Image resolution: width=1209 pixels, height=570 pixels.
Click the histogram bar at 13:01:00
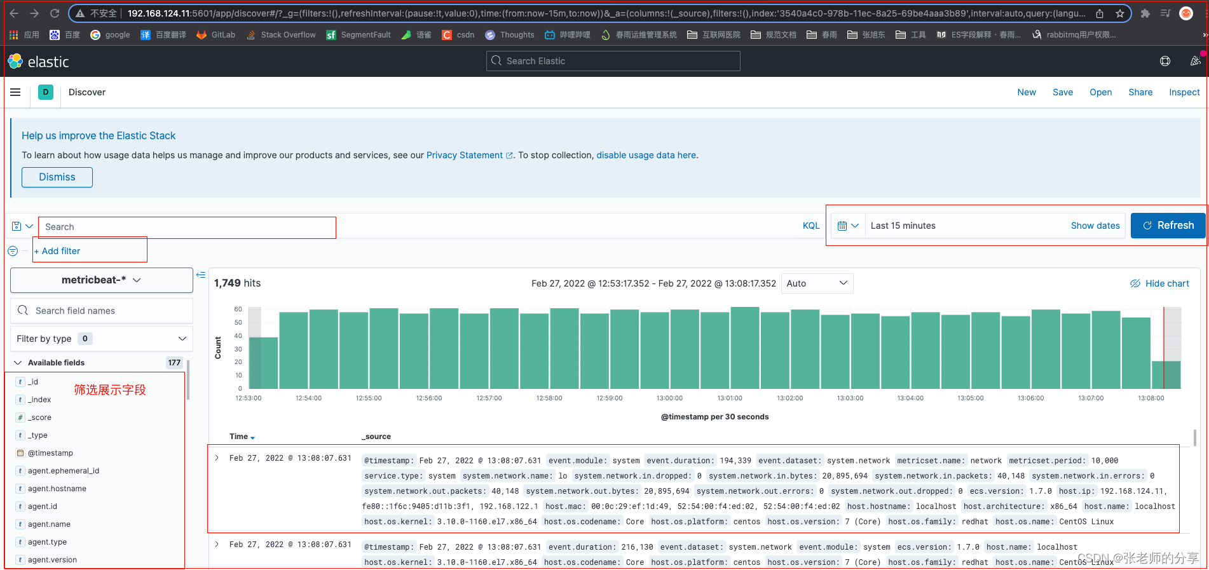coord(745,348)
